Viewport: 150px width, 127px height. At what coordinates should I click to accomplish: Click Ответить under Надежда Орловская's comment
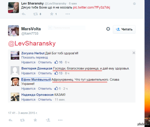coord(45,100)
